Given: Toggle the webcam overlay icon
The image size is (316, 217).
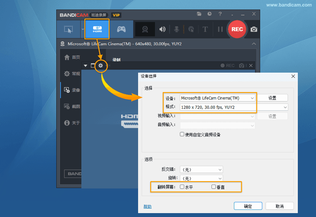Looking at the screenshot, I should [145, 29].
